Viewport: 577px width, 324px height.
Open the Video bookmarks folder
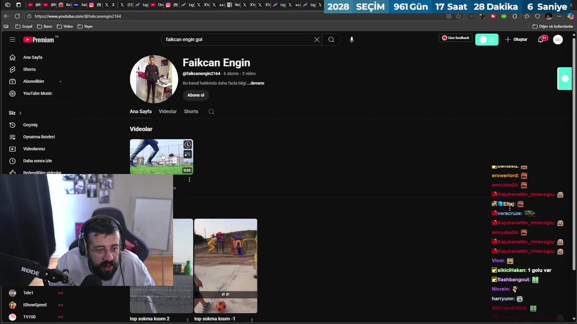click(x=65, y=27)
